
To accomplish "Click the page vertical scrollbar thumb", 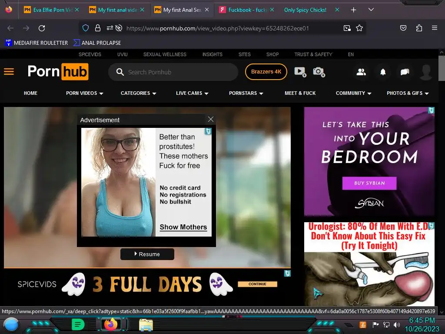I will tap(442, 68).
